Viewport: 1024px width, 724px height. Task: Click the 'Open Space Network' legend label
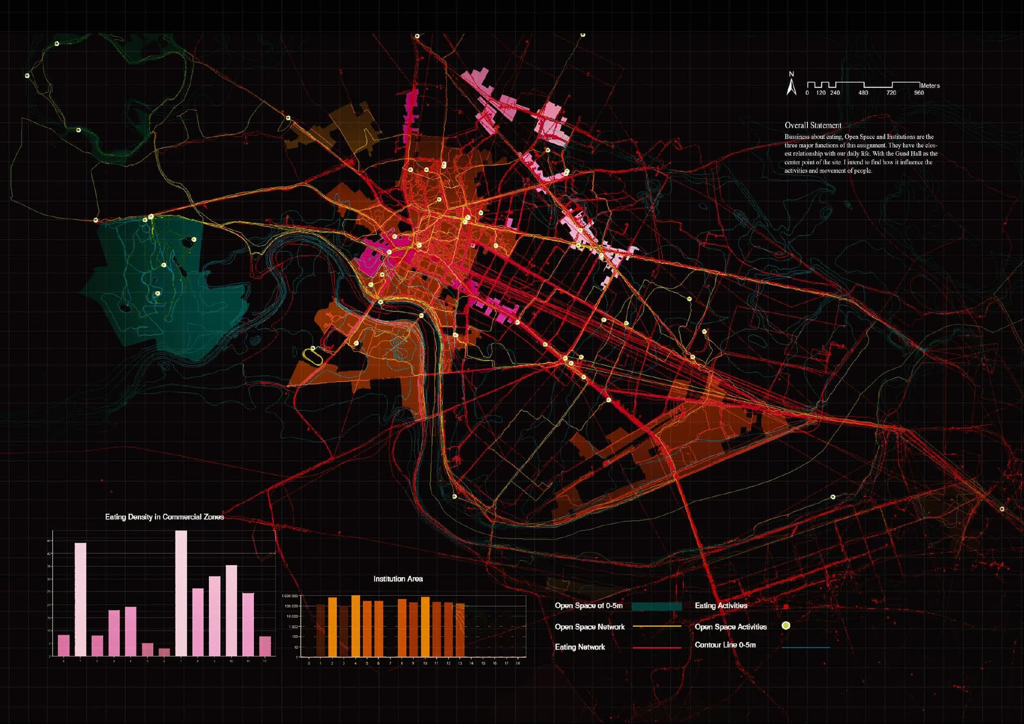click(589, 627)
